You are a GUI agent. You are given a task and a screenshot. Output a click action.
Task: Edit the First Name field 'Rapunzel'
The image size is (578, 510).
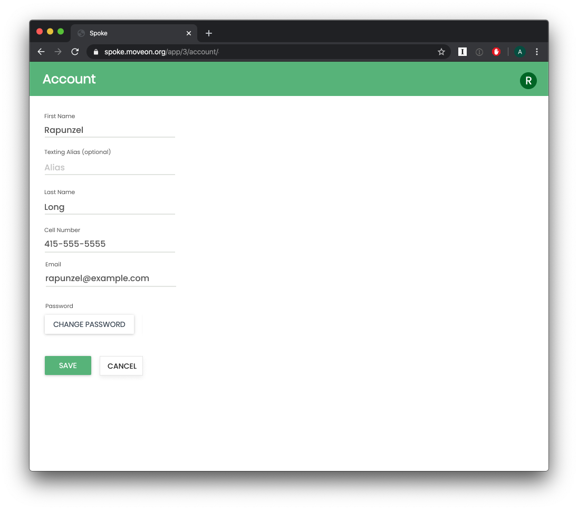tap(110, 130)
